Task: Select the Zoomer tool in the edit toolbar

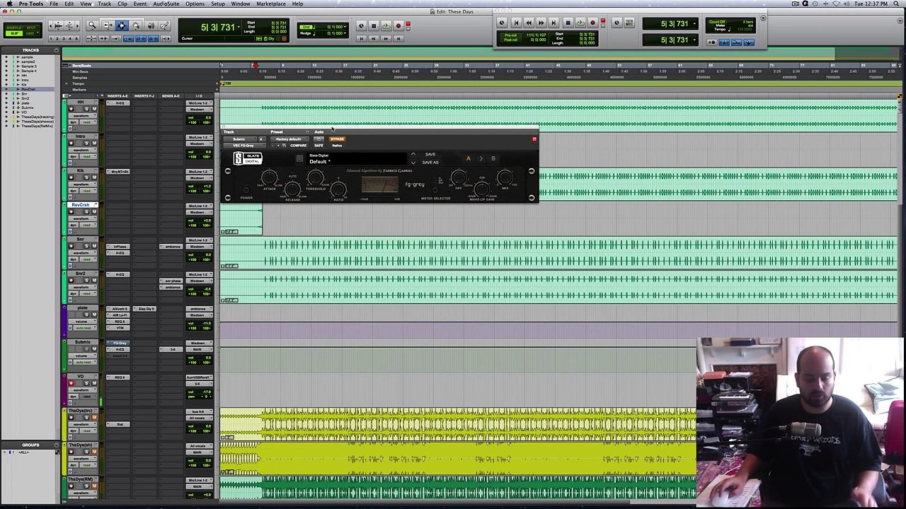Action: 93,25
